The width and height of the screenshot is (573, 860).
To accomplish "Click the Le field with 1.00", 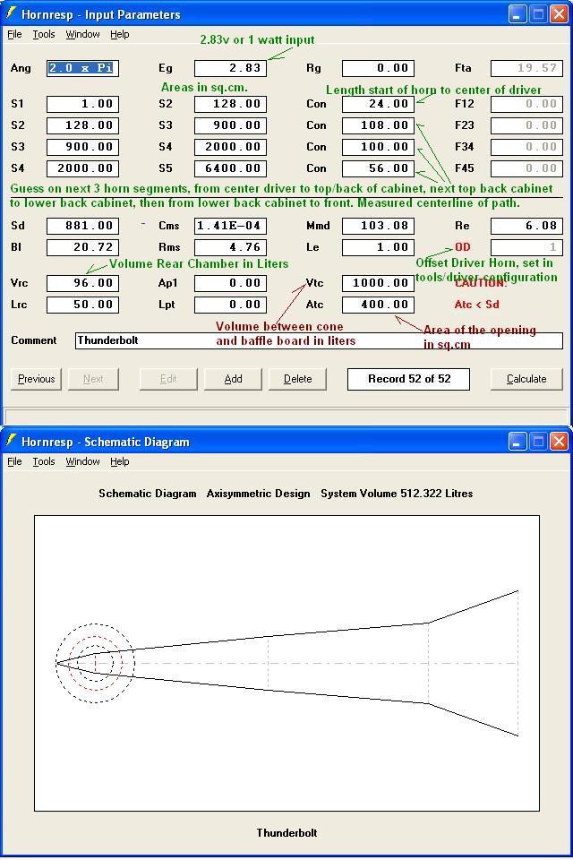I will coord(379,247).
